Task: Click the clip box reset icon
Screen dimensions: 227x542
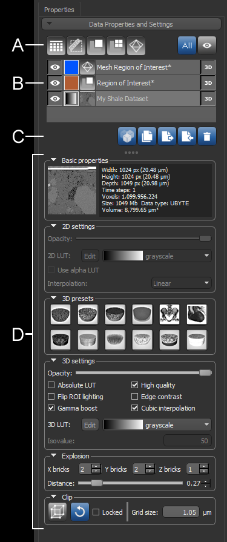Action: coord(80,512)
